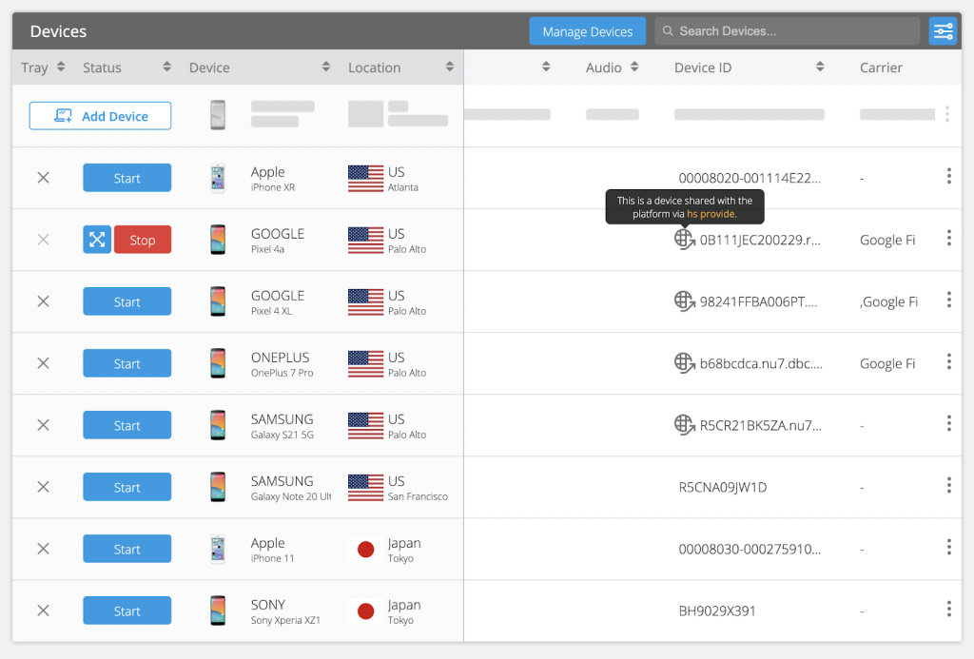Follow the hs provide link in tooltip
The width and height of the screenshot is (974, 659).
pyautogui.click(x=711, y=214)
